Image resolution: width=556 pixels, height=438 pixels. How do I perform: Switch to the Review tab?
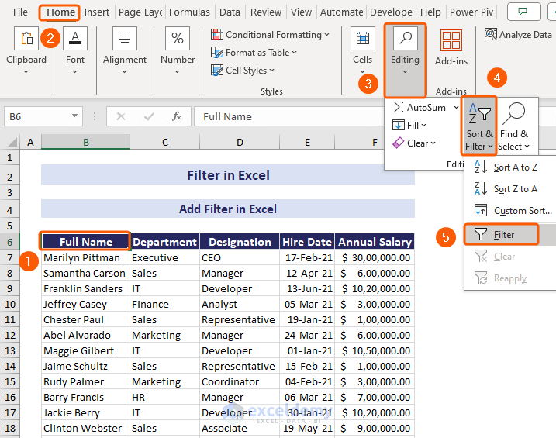coord(265,12)
